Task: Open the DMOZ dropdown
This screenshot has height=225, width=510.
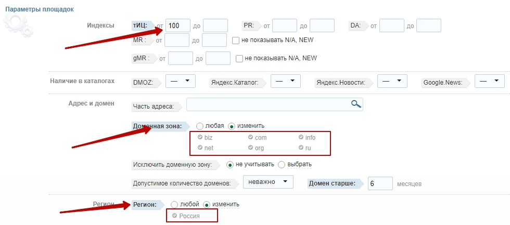Action: tap(181, 81)
